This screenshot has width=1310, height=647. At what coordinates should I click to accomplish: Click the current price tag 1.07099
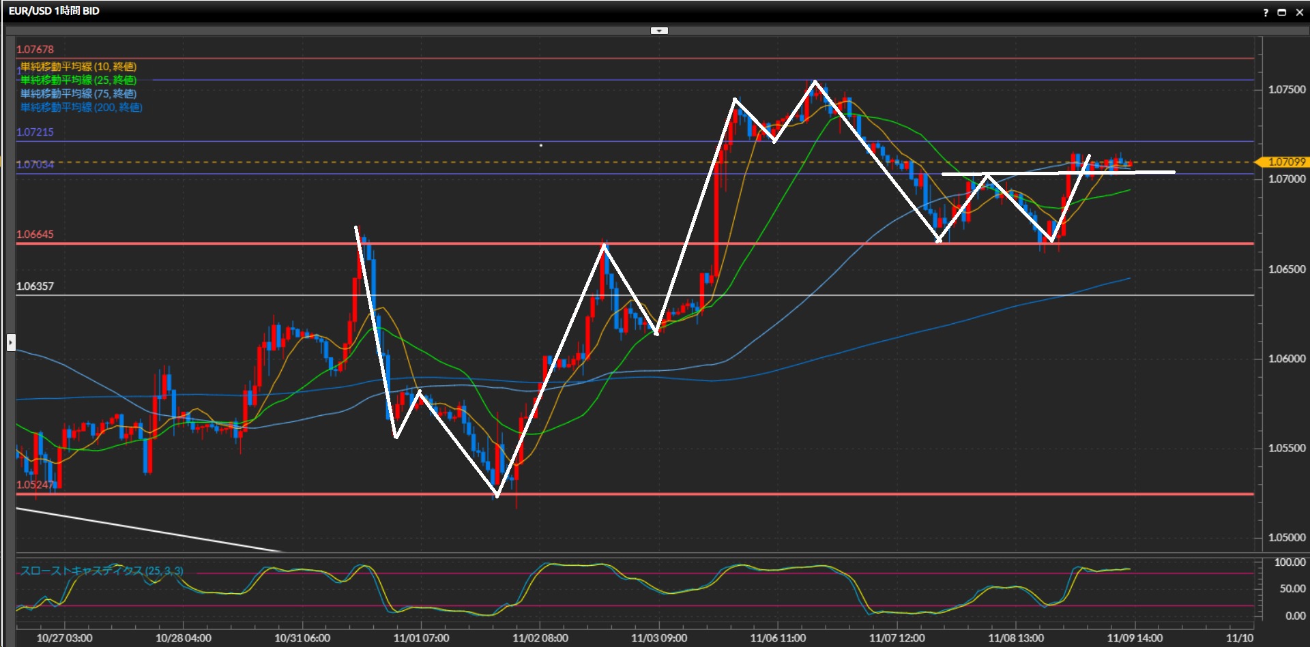pos(1286,162)
